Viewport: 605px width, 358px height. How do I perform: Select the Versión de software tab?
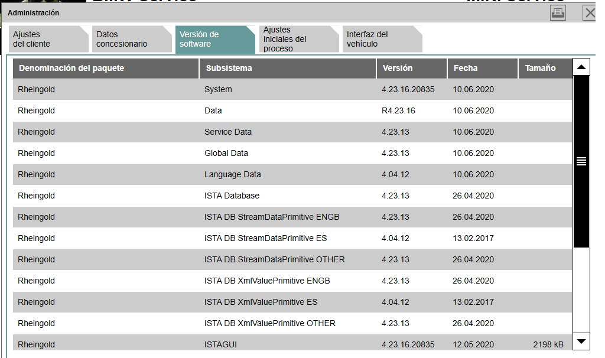[x=215, y=39]
